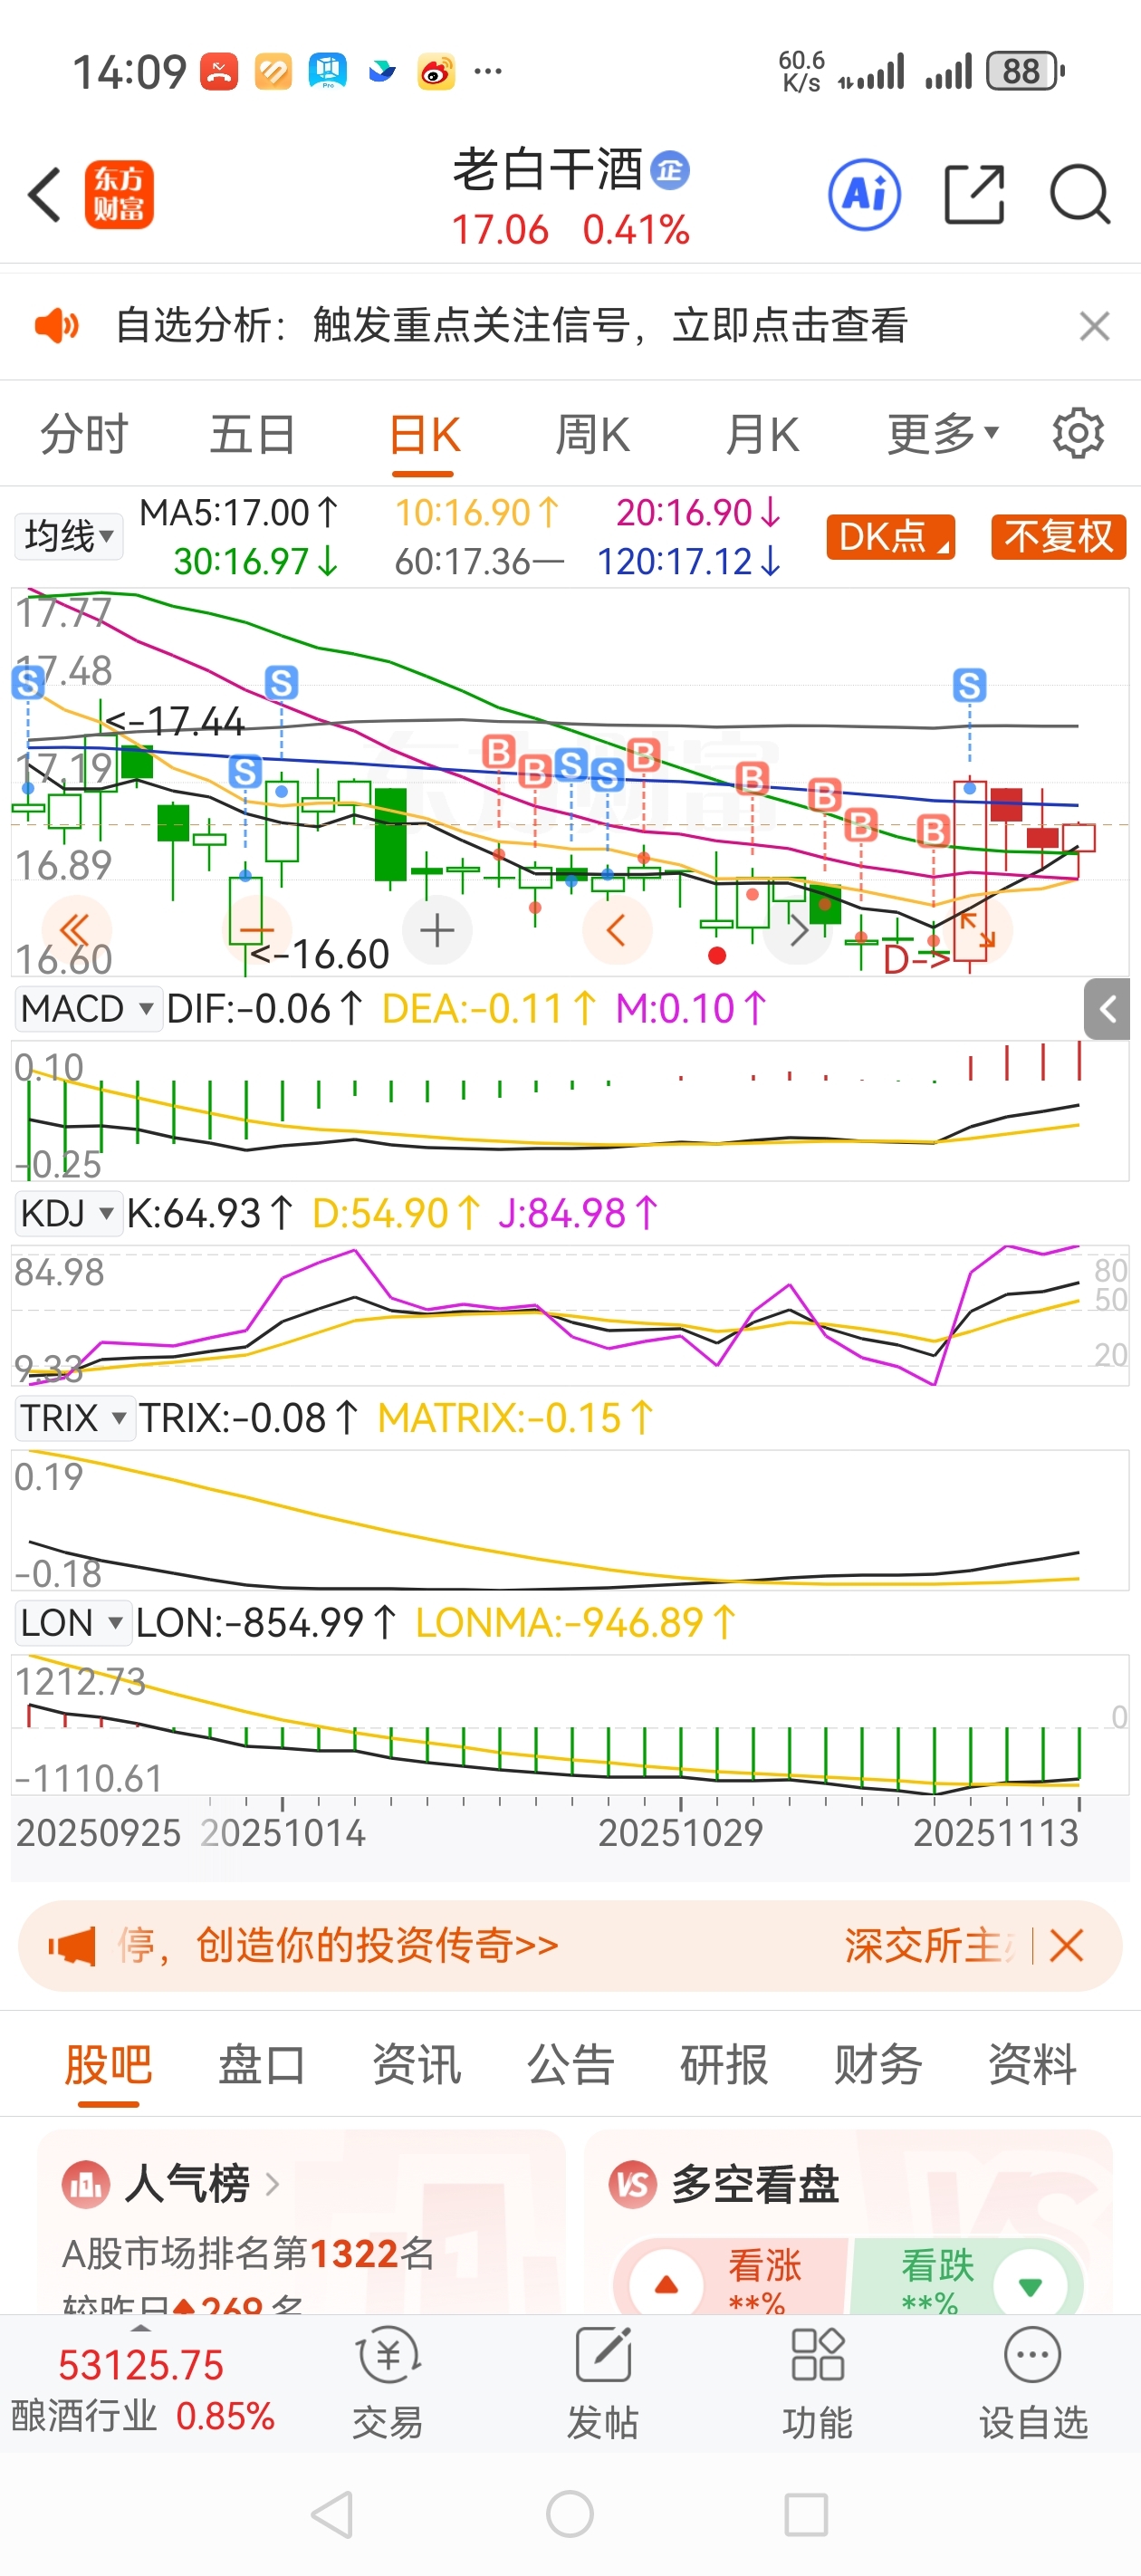Expand the side panel gray arrow tab
Viewport: 1141px width, 2576px height.
pos(1106,1009)
